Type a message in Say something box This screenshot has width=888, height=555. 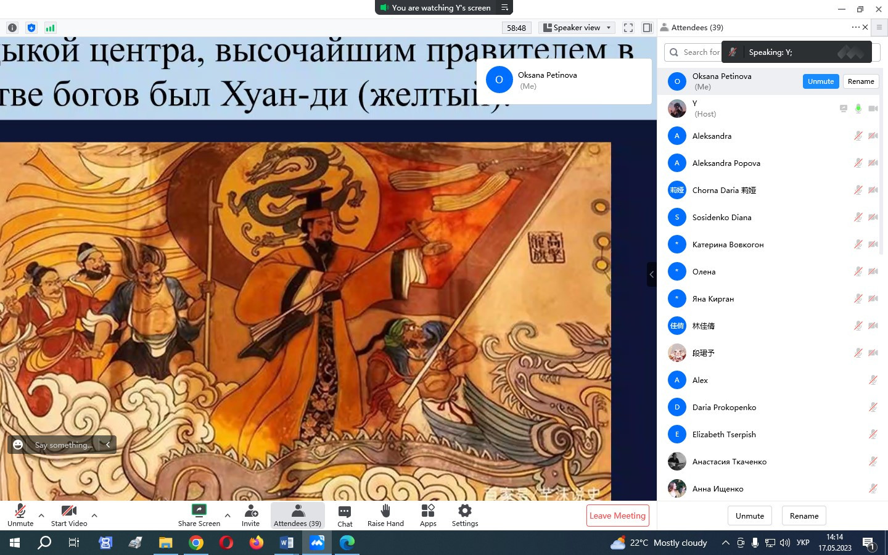(x=64, y=445)
